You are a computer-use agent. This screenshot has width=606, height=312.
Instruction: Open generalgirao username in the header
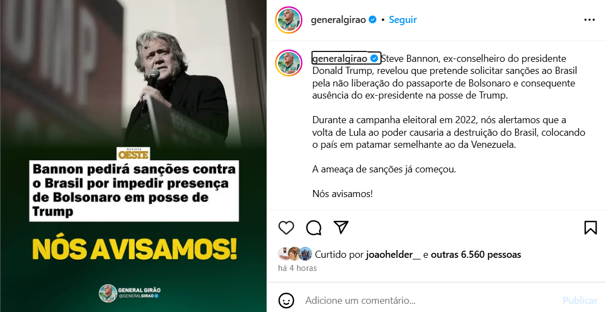[x=338, y=20]
